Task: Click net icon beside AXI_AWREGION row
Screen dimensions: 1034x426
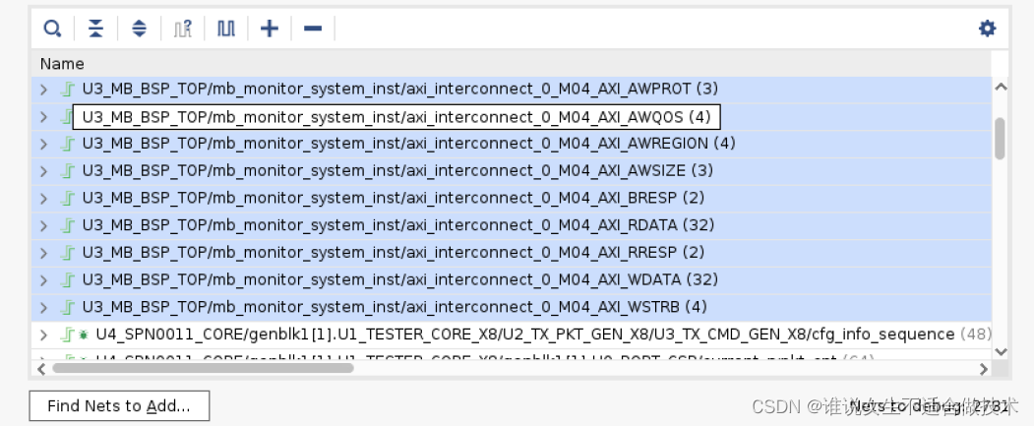Action: pos(67,144)
